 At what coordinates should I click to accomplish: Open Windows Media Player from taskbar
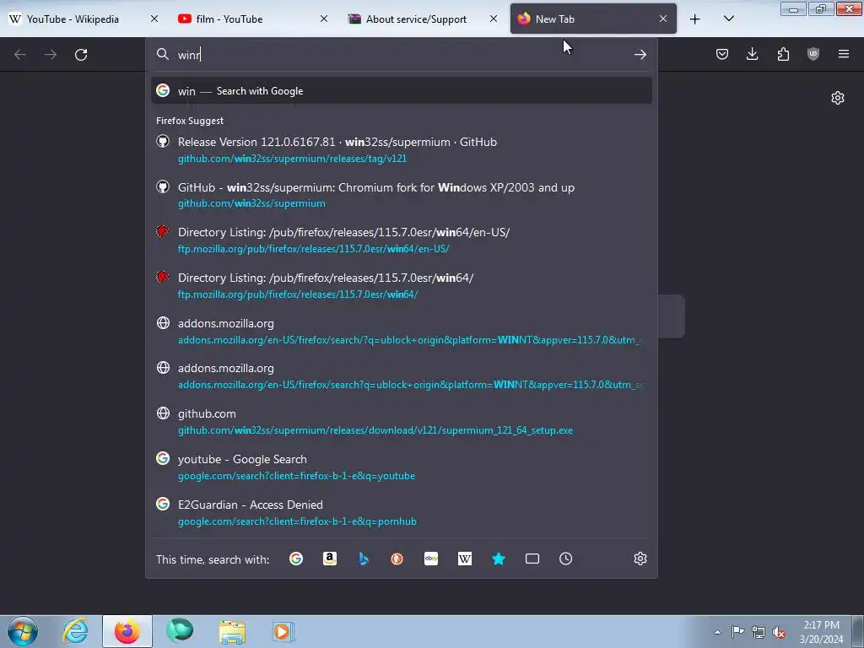(283, 631)
